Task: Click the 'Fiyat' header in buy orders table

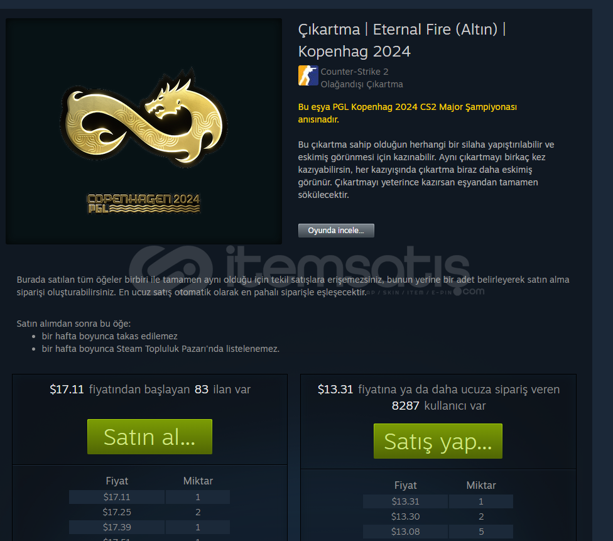Action: tap(405, 485)
